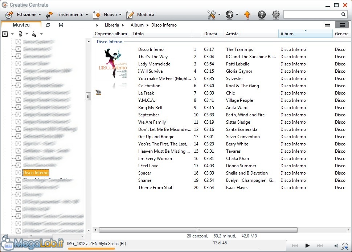The image size is (352, 252).
Task: Open the album filter dropdown arrow
Action: point(12,34)
